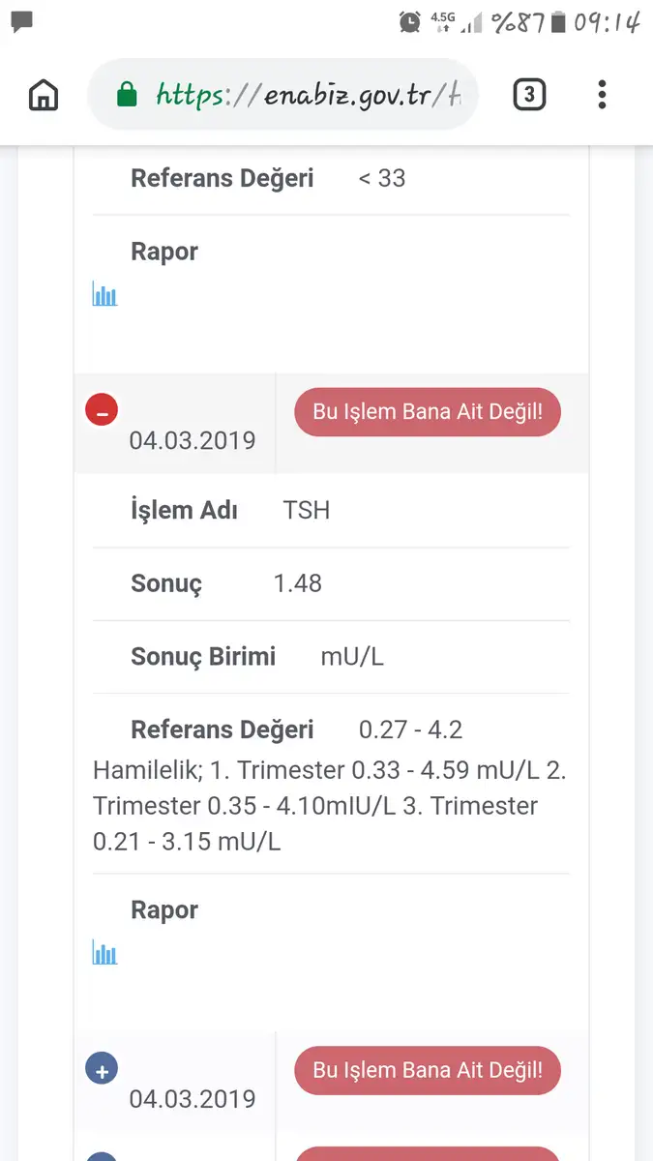Viewport: 653px width, 1161px height.
Task: Expand the partially visible entry at the bottom
Action: click(x=102, y=1155)
